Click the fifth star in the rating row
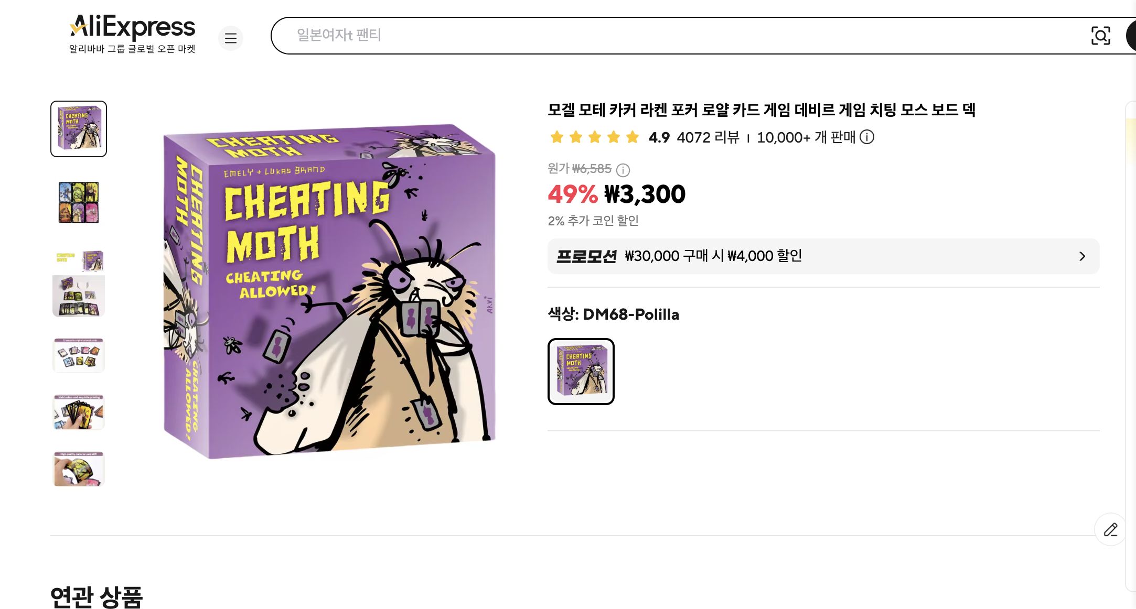The height and width of the screenshot is (609, 1136). coord(632,137)
